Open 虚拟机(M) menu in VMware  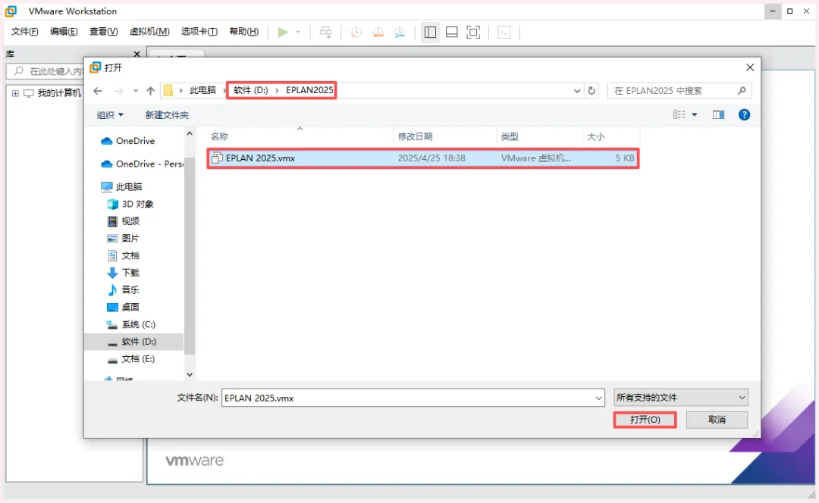[x=149, y=32]
